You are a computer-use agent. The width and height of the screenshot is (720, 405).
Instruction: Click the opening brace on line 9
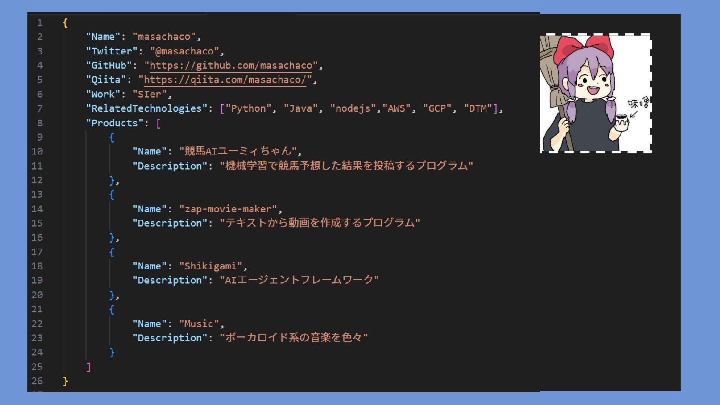[x=111, y=138]
